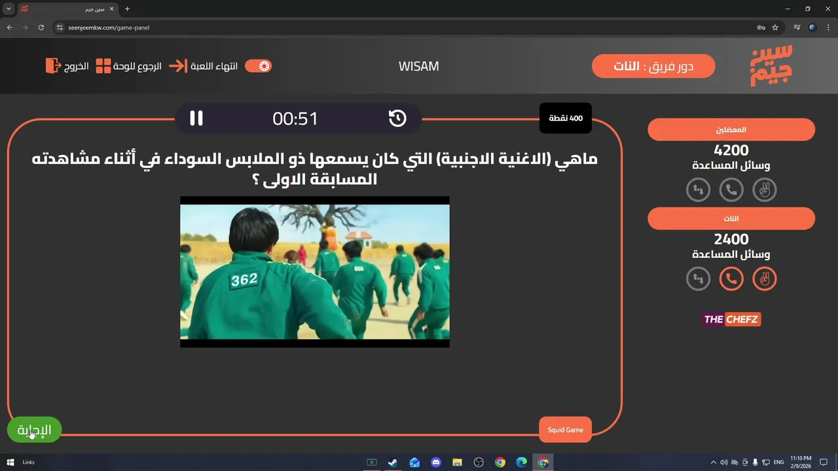Viewport: 838px width, 471px height.
Task: Return to board via الرجوع للوحة
Action: pyautogui.click(x=128, y=66)
